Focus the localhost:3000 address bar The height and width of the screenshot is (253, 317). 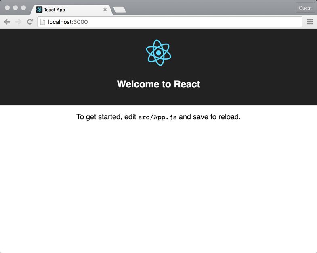click(x=170, y=22)
